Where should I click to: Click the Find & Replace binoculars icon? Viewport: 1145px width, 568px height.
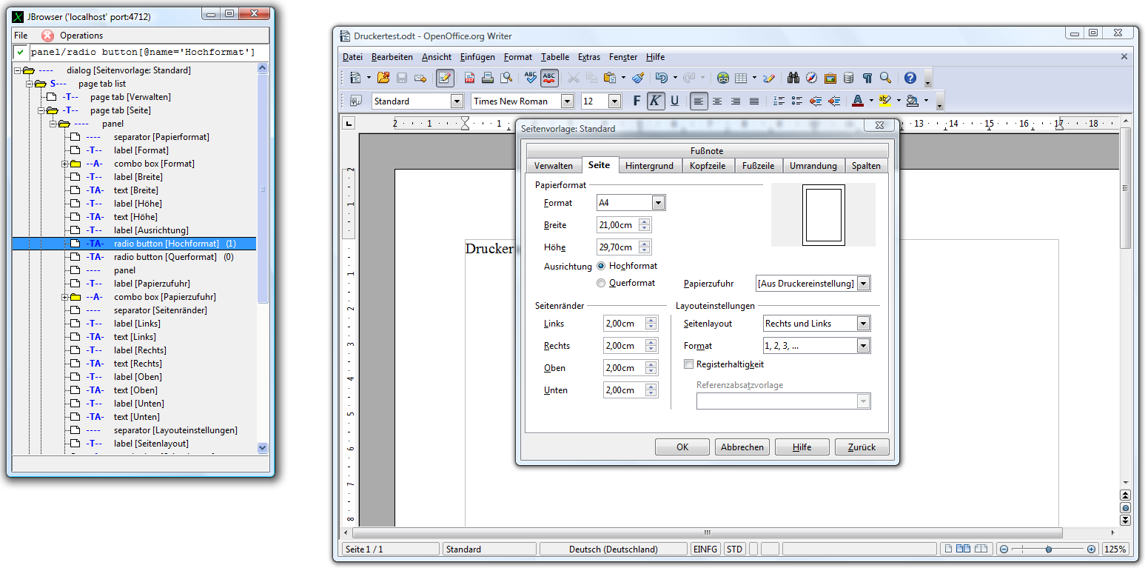[x=793, y=78]
